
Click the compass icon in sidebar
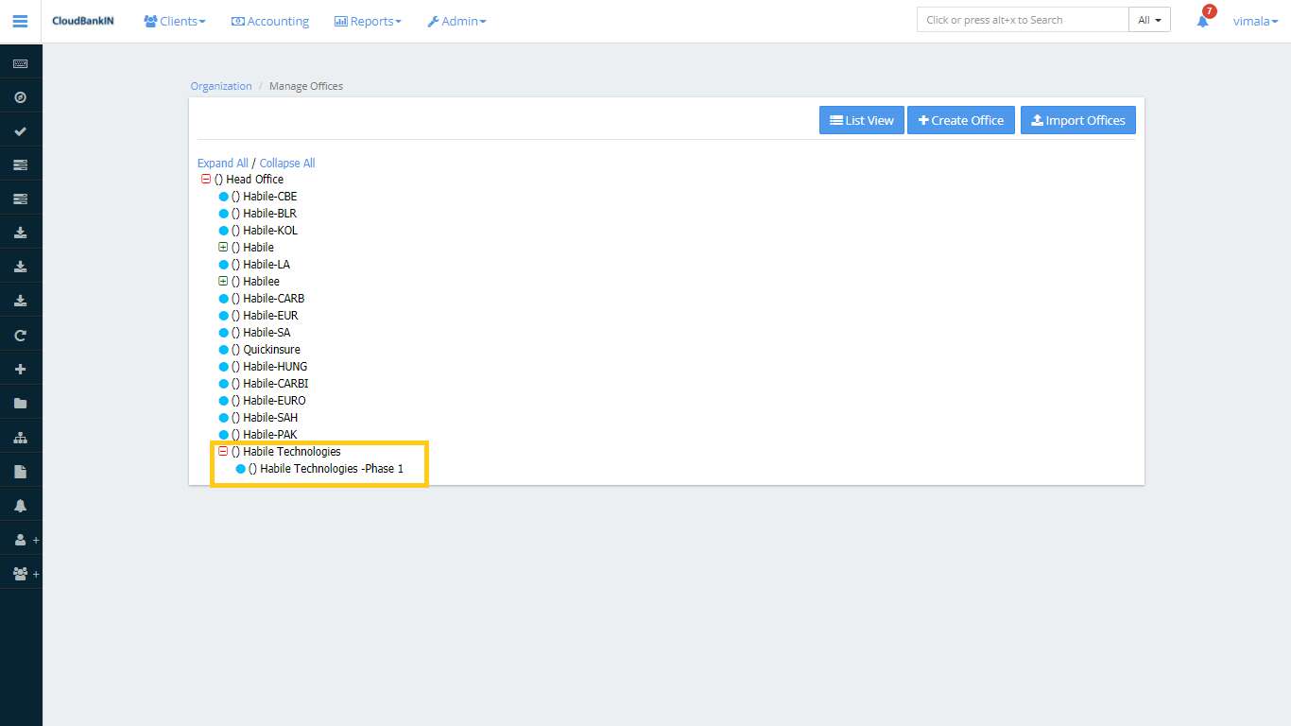[x=20, y=97]
